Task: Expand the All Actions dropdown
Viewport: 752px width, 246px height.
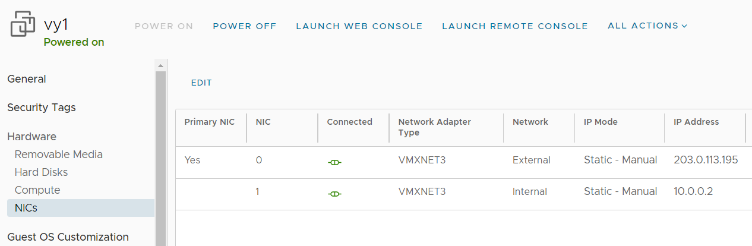Action: click(647, 26)
